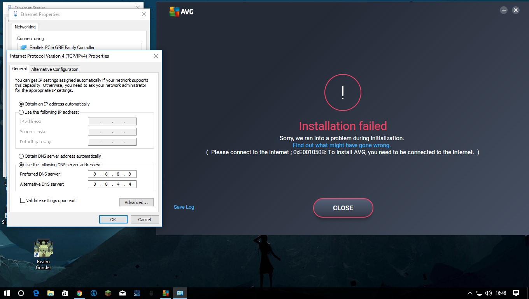Click the Preferred DNS server field
The image size is (529, 299).
112,174
